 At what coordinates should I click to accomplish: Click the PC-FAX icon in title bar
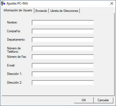click(3, 3)
